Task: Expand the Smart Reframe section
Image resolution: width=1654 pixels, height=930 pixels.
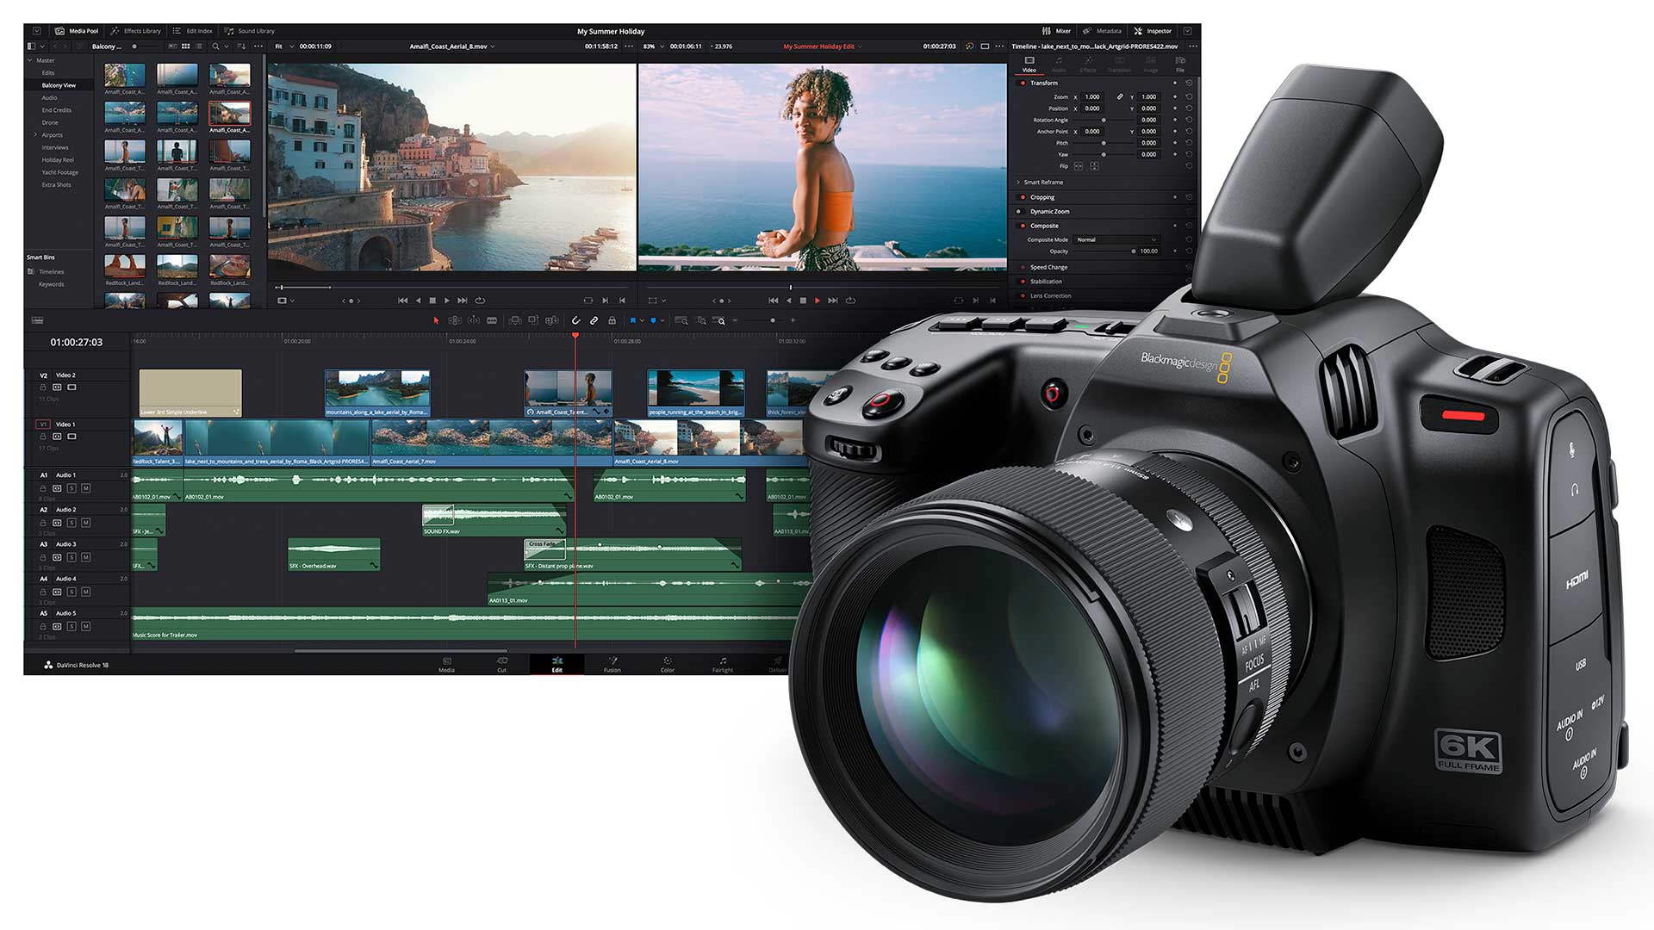Action: (x=1018, y=183)
